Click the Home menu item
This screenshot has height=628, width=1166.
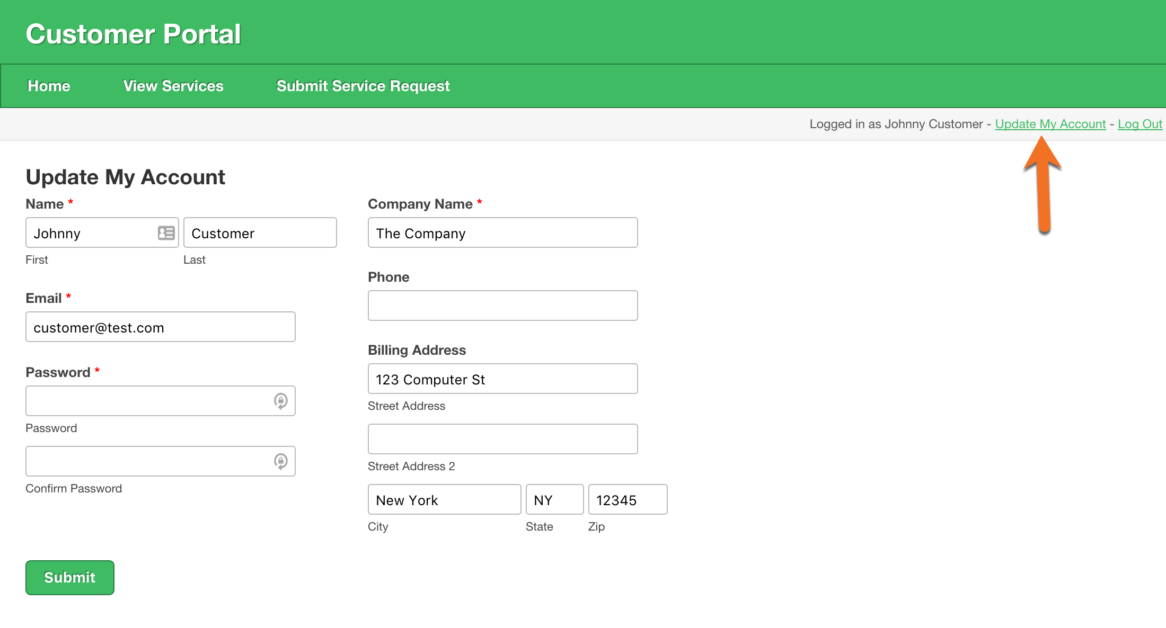(x=49, y=85)
